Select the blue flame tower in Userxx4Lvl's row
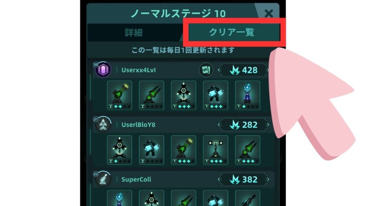366x206 pixels. pos(247,95)
